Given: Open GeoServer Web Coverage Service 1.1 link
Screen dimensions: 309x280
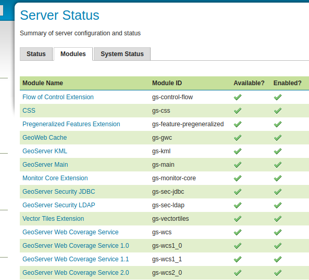Looking at the screenshot, I should coord(76,259).
